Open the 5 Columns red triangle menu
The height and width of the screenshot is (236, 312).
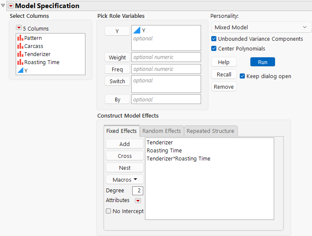19,28
